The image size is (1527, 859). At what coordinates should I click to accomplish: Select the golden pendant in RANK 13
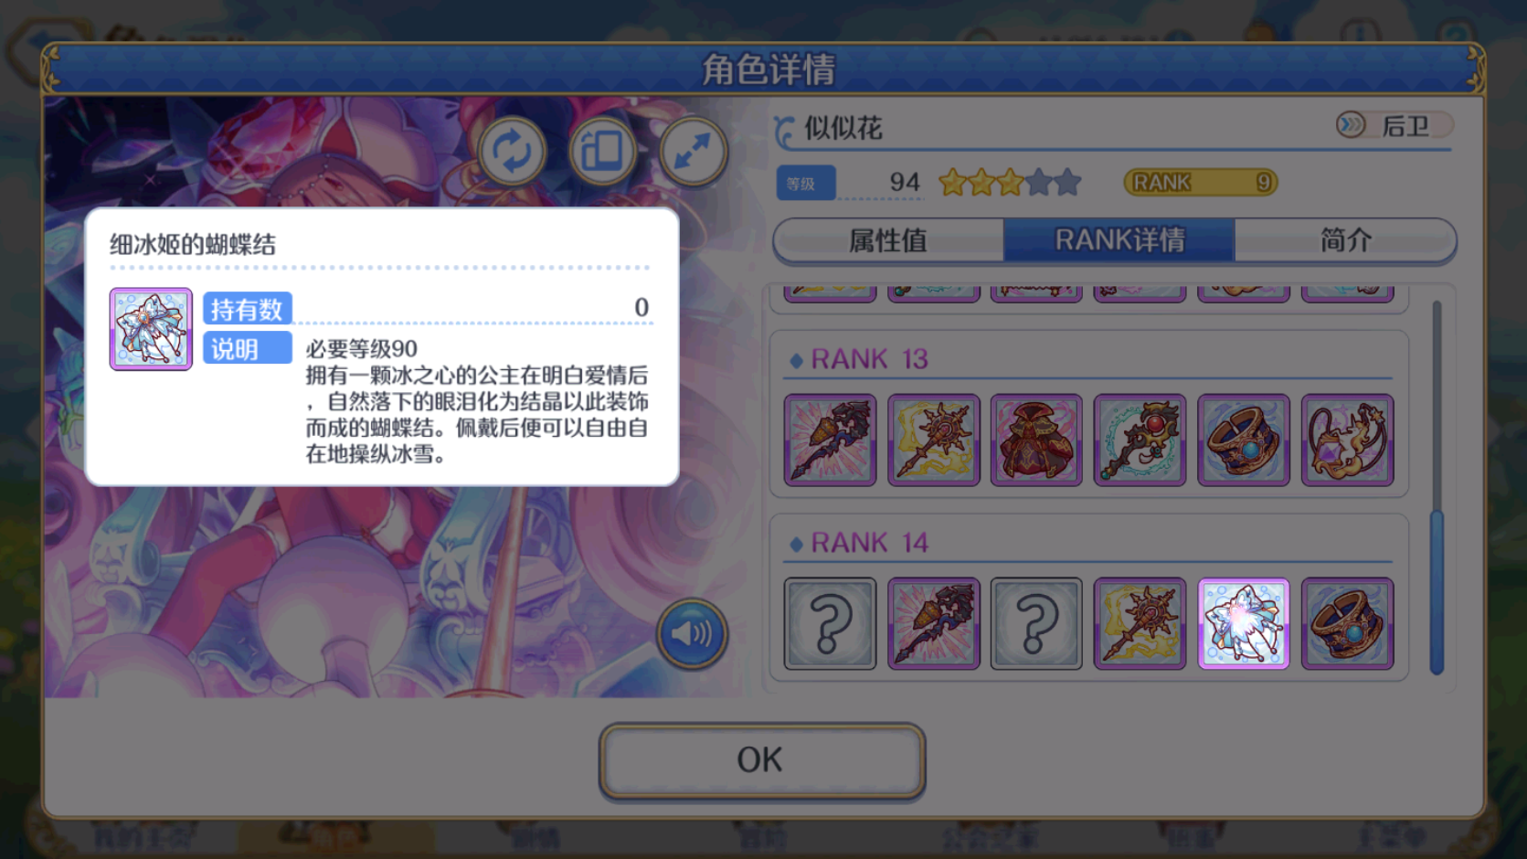click(1347, 440)
